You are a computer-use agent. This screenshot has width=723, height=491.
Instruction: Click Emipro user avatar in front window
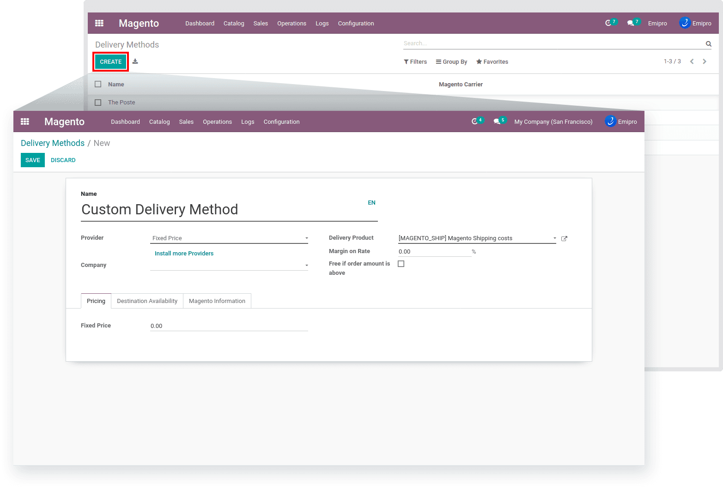pos(610,121)
